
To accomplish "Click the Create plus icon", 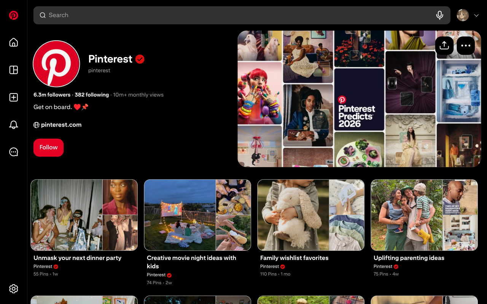I will (14, 97).
